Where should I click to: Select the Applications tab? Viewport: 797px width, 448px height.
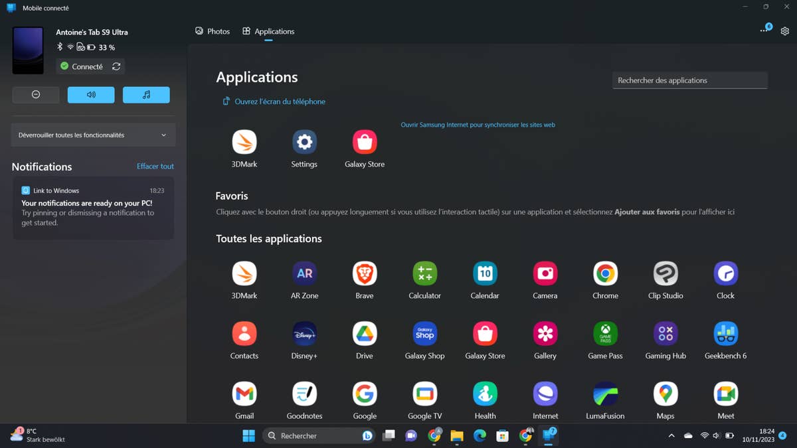pos(268,31)
